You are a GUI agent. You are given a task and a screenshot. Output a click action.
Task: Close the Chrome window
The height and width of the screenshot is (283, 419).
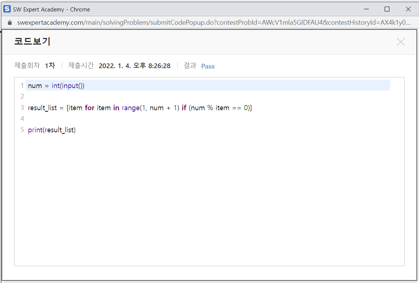408,9
